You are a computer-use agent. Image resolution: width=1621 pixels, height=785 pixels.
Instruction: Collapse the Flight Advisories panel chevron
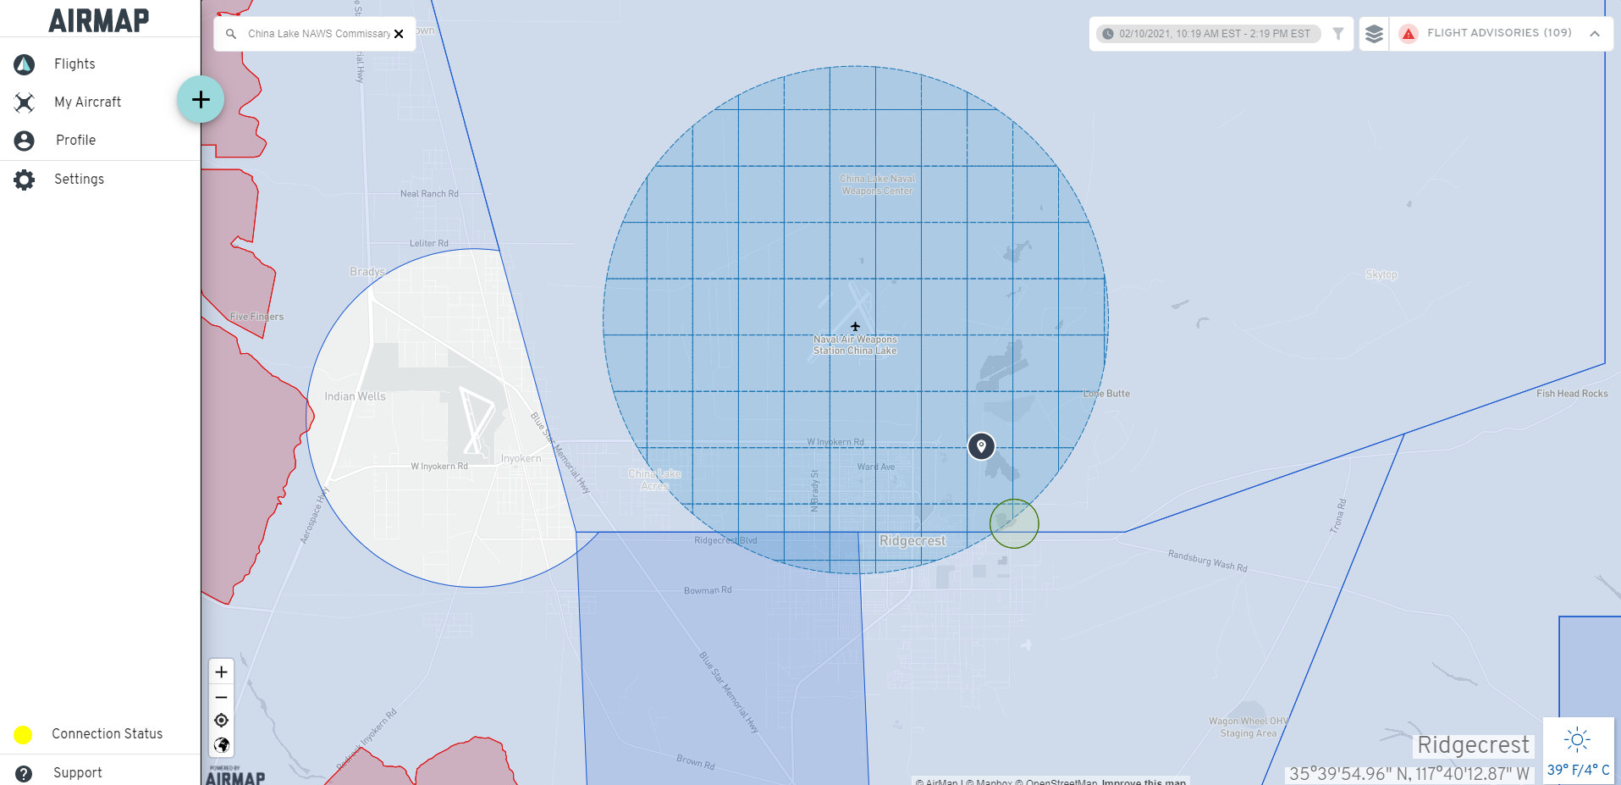pos(1595,34)
